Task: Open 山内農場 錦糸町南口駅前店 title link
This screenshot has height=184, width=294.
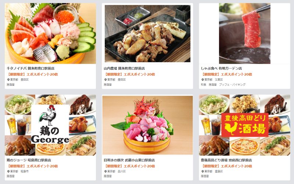Action: point(124,68)
